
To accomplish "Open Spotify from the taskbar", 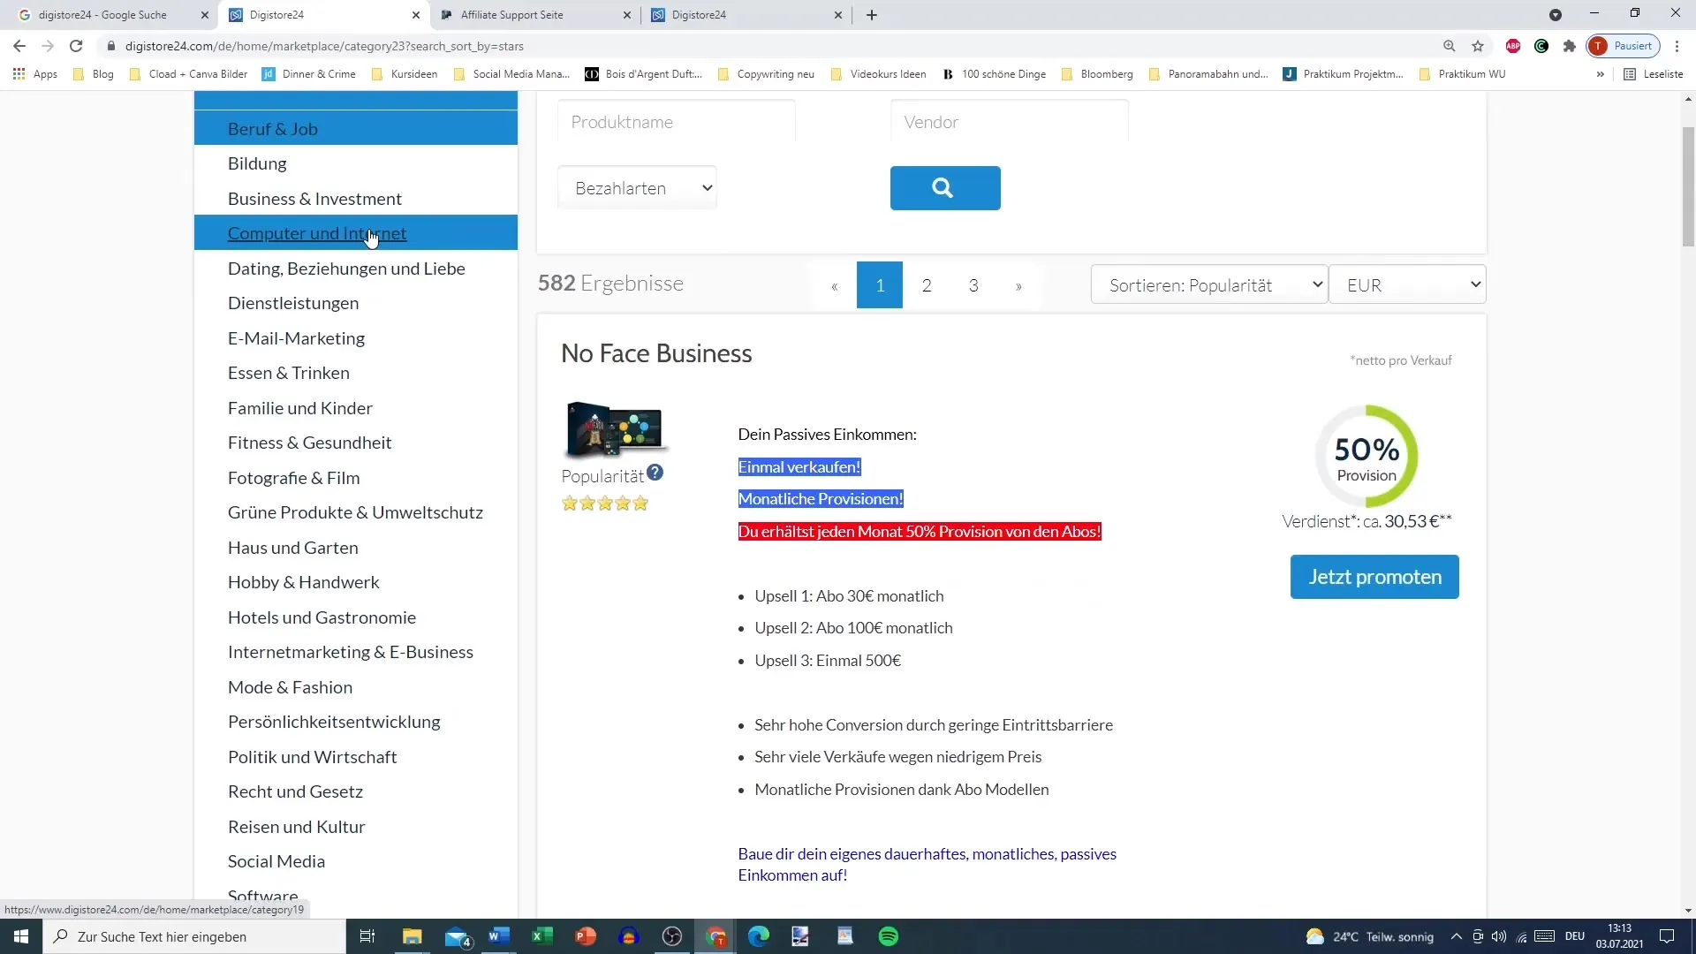I will (889, 936).
